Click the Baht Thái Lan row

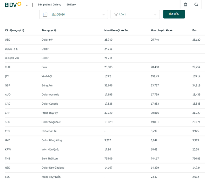[105, 159]
